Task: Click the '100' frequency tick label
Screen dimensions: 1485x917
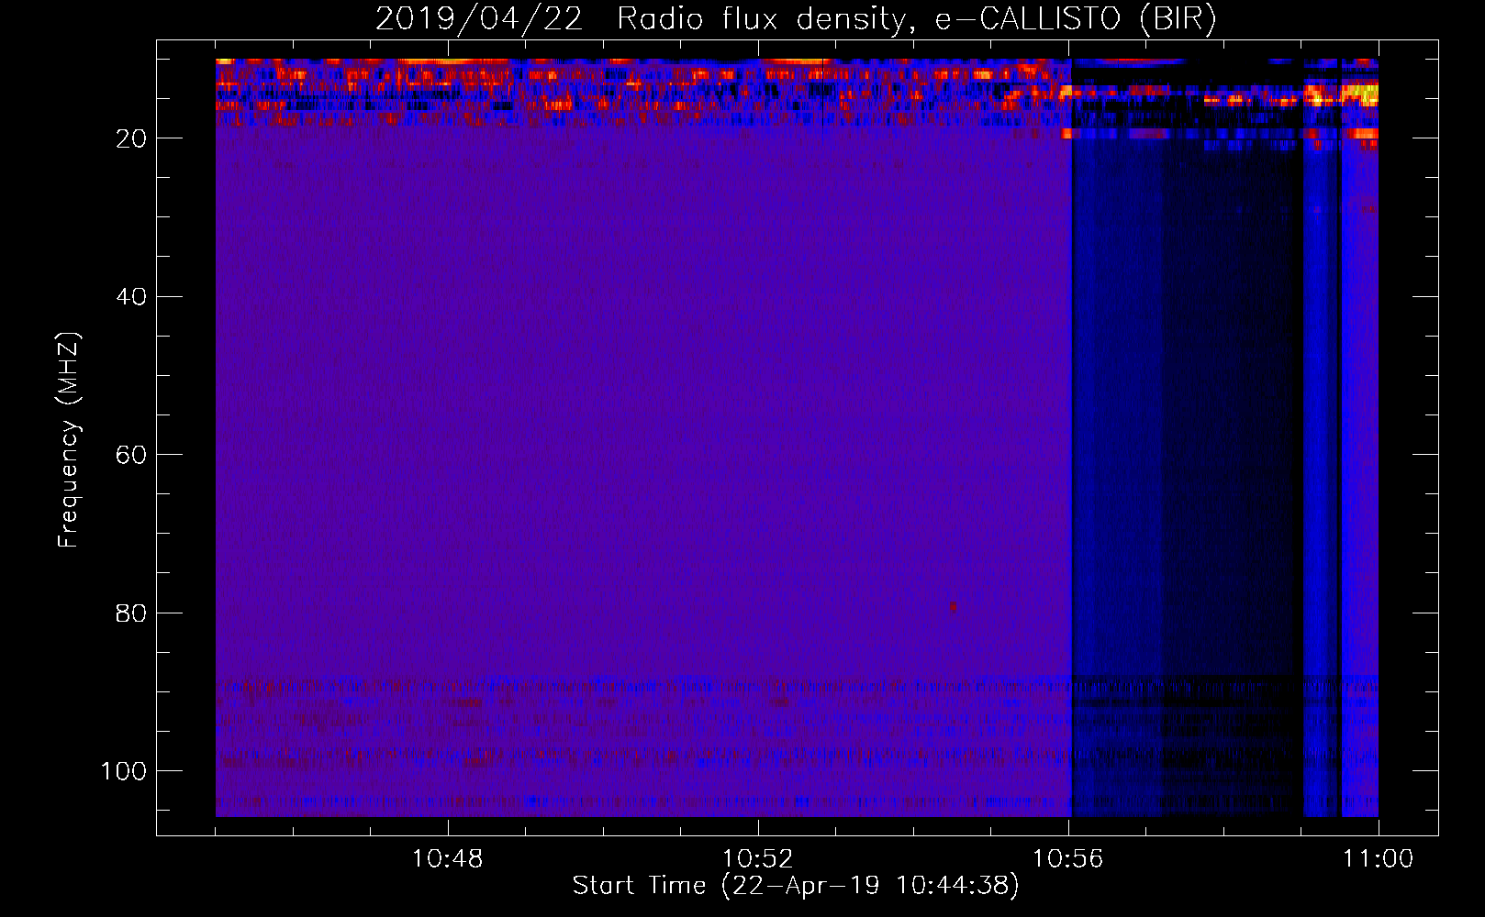Action: tap(124, 771)
